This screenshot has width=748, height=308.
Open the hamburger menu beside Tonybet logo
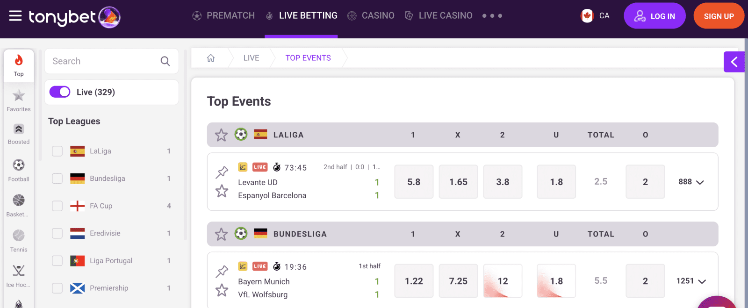point(15,15)
